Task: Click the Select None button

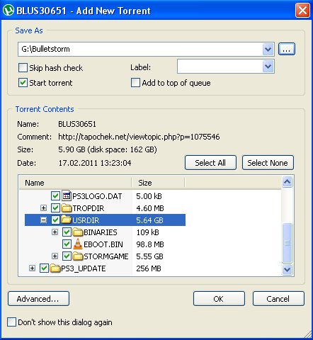Action: tap(268, 163)
